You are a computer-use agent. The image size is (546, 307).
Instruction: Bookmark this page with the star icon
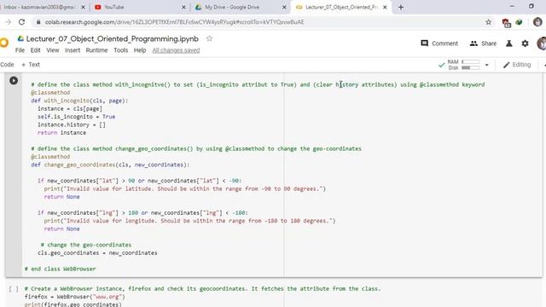coord(489,22)
